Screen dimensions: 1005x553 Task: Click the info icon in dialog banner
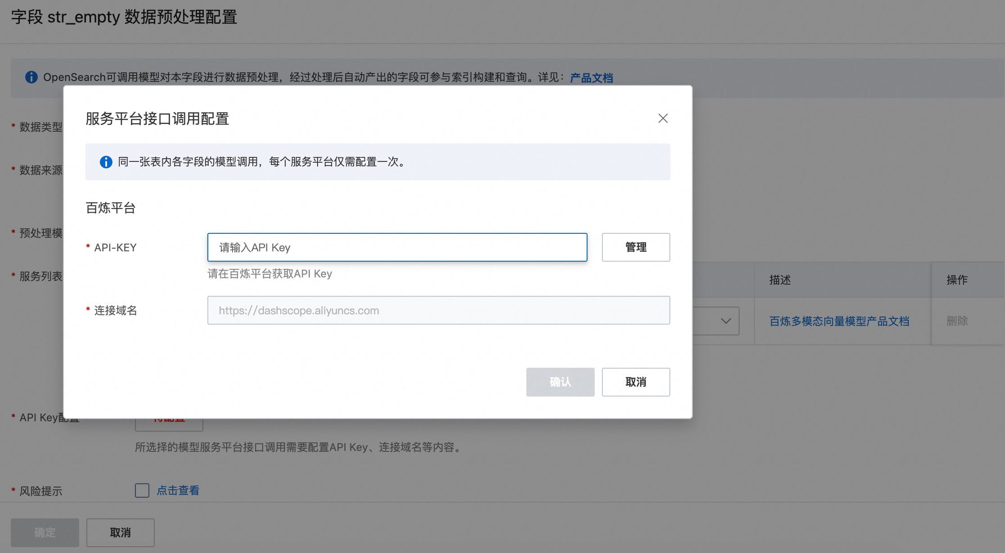(x=106, y=162)
